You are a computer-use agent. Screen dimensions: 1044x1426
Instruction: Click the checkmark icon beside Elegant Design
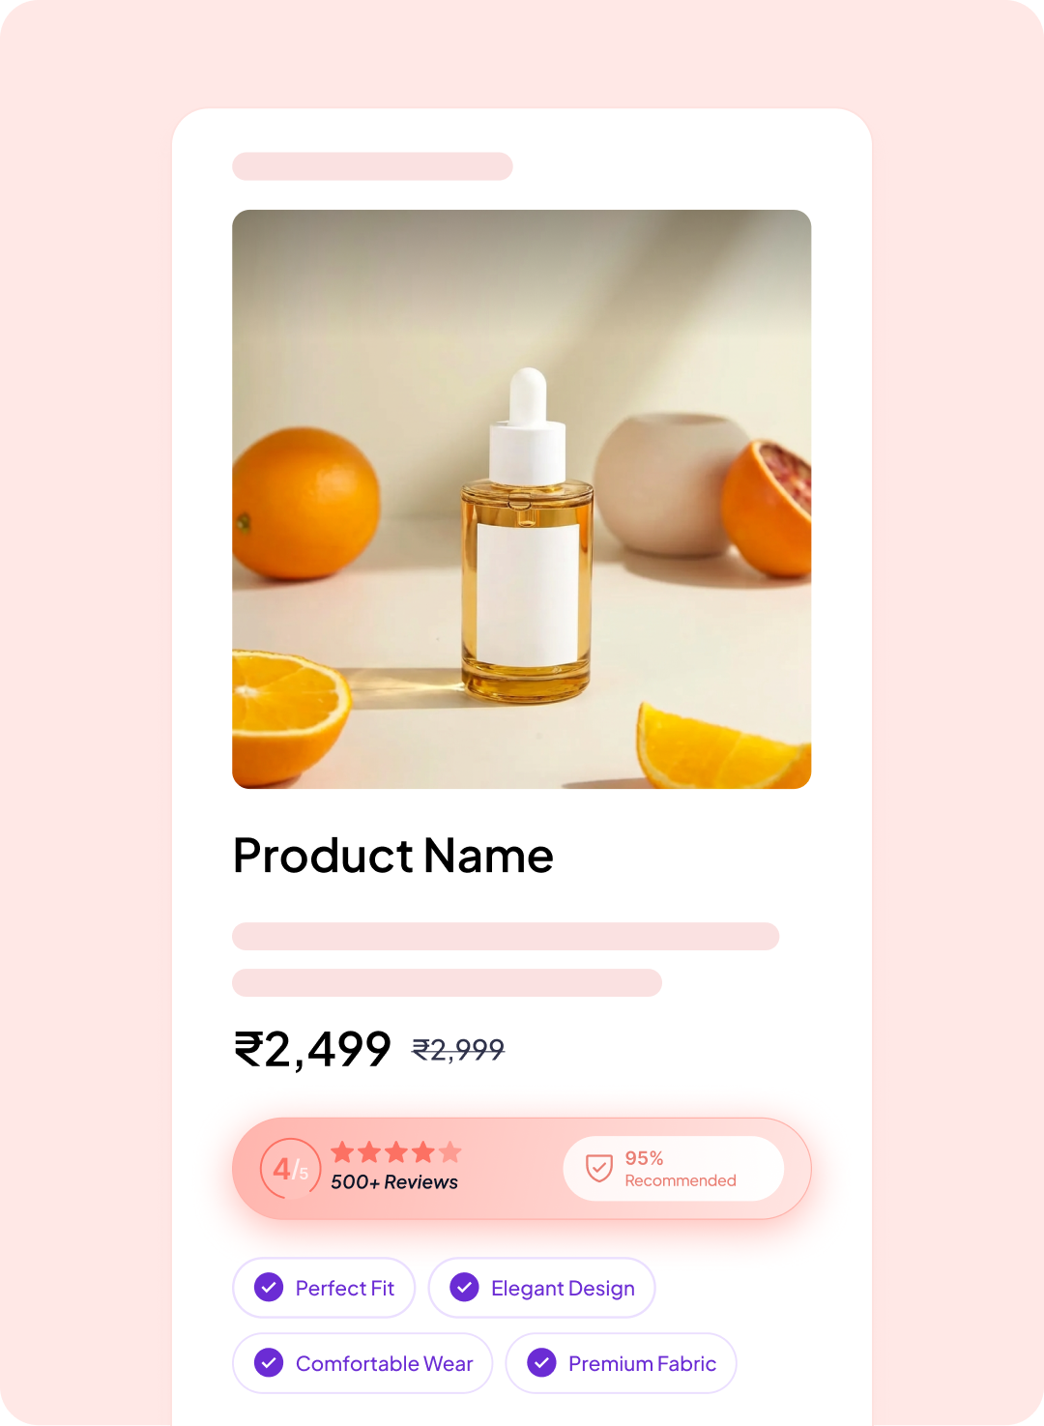[x=465, y=1287]
